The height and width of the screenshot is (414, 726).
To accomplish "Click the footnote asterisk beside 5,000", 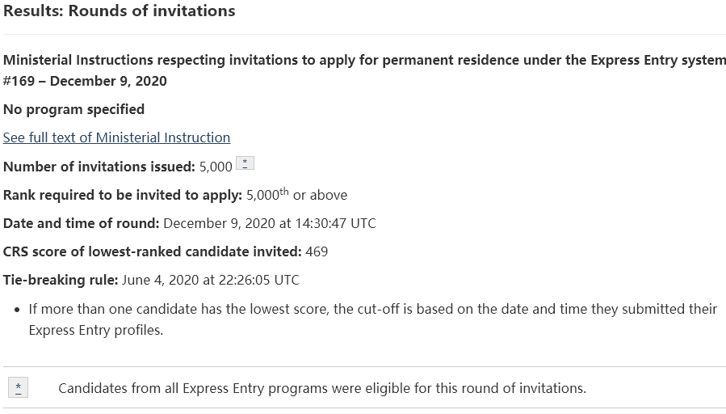I will pyautogui.click(x=247, y=163).
